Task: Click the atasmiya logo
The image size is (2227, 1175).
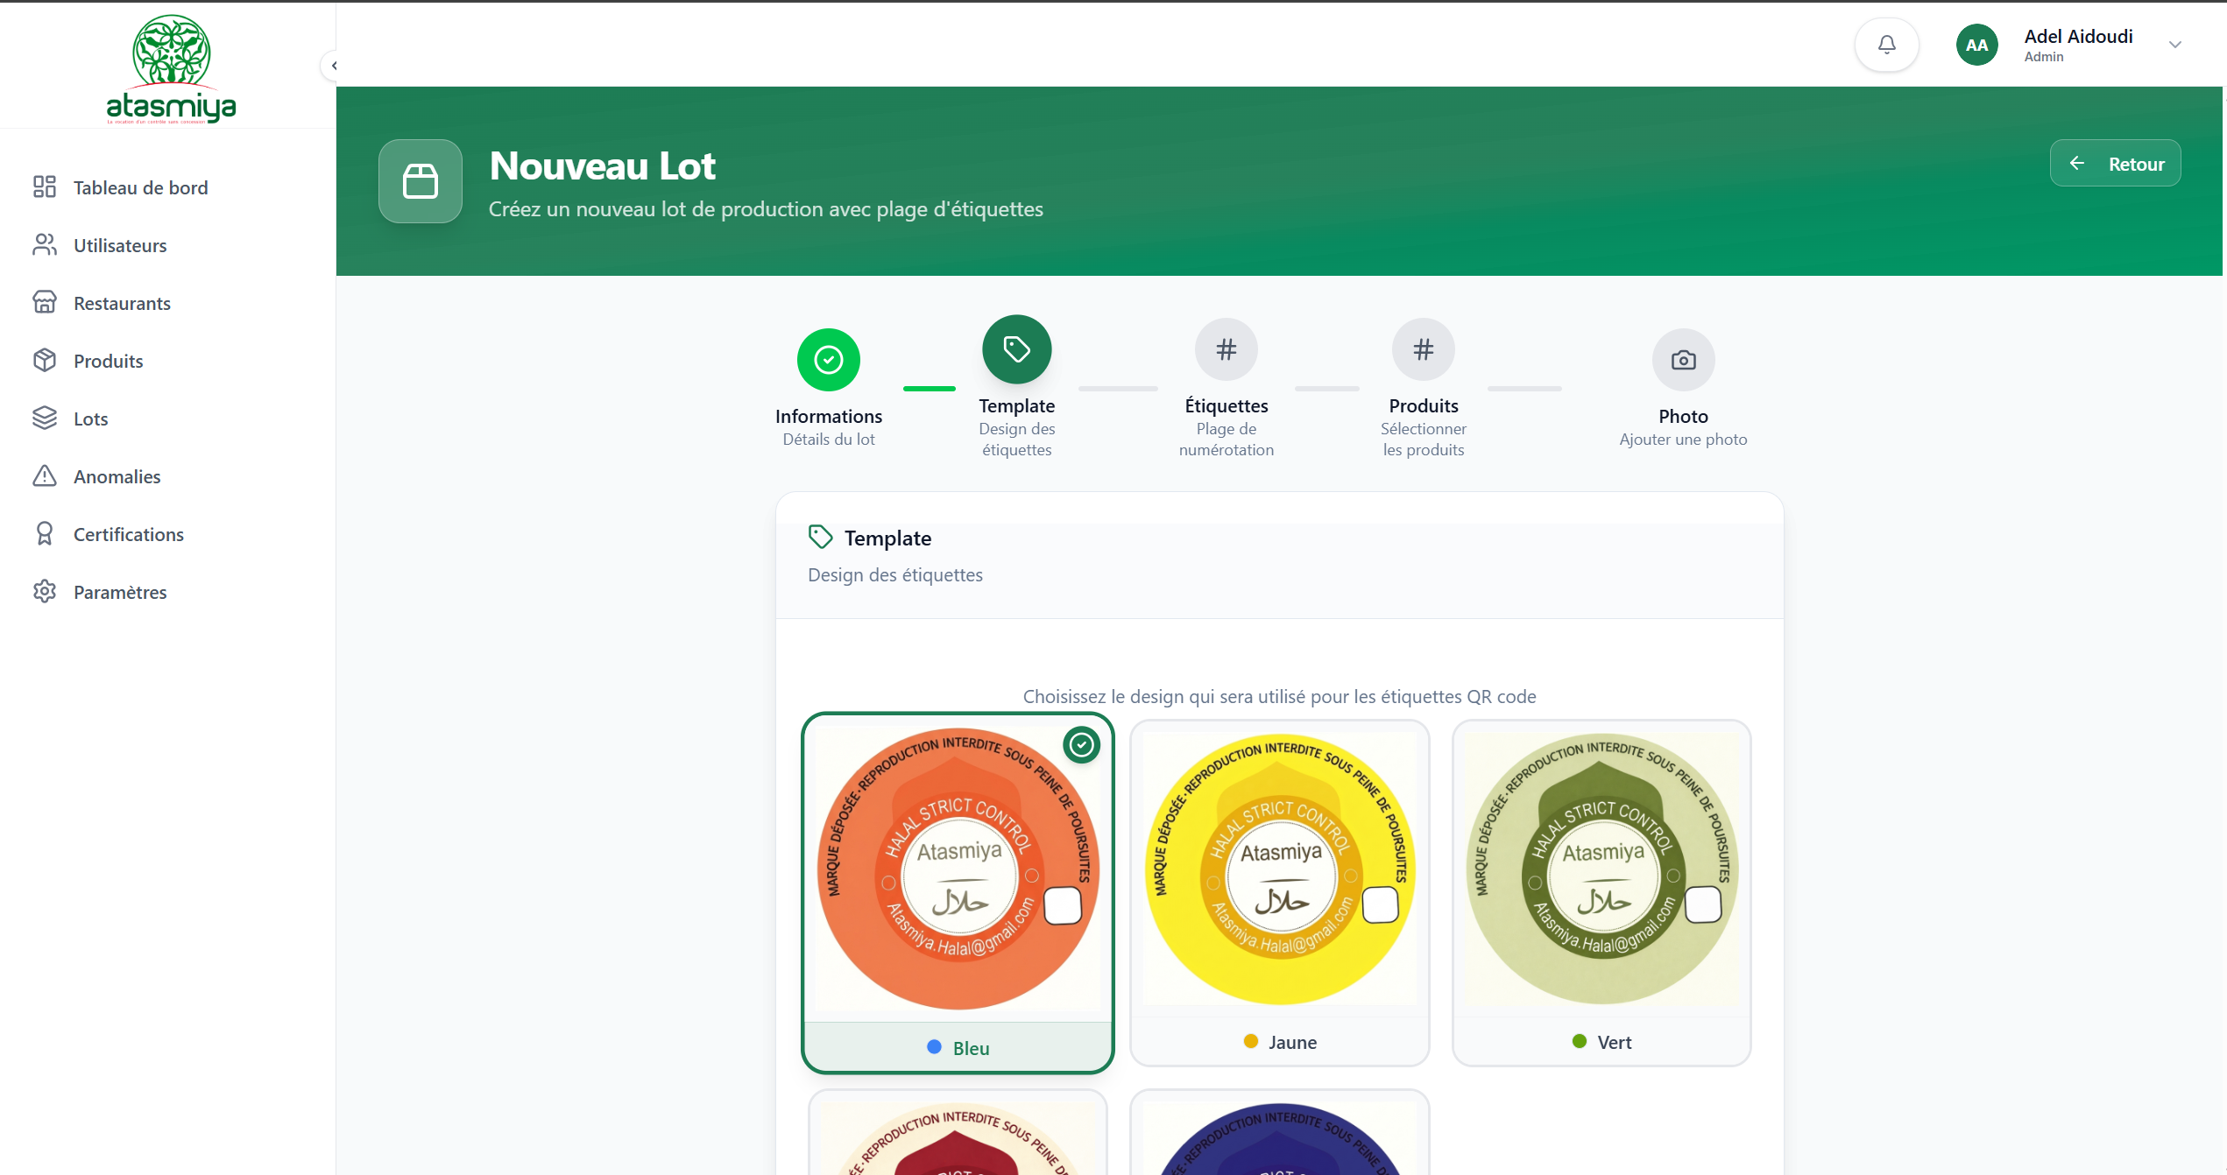Action: pos(171,70)
